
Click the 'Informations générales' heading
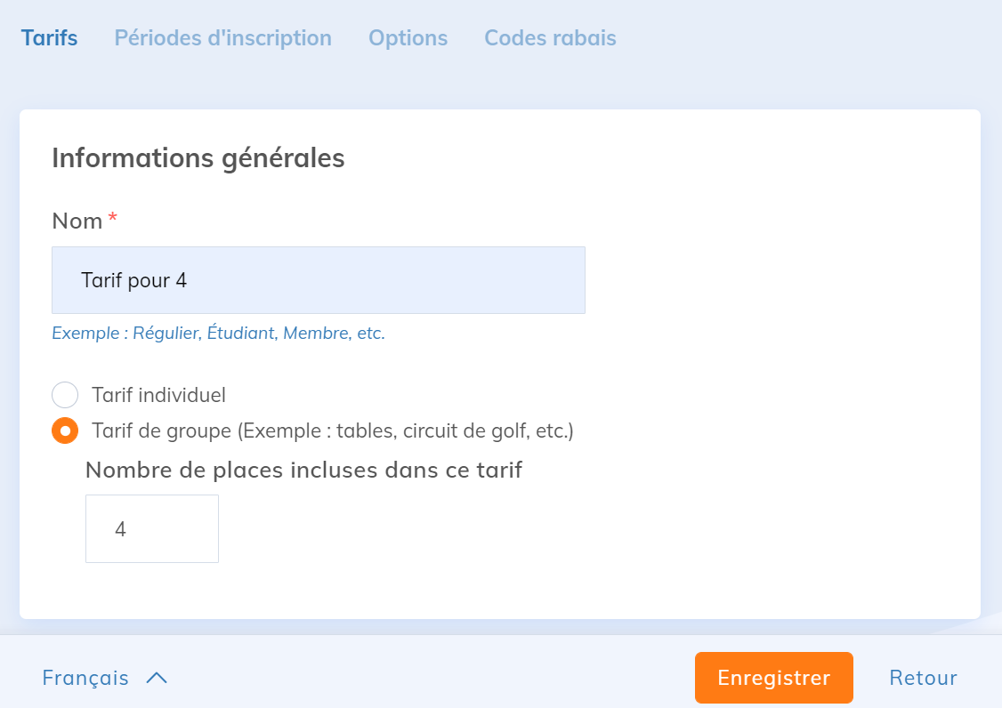pos(198,158)
